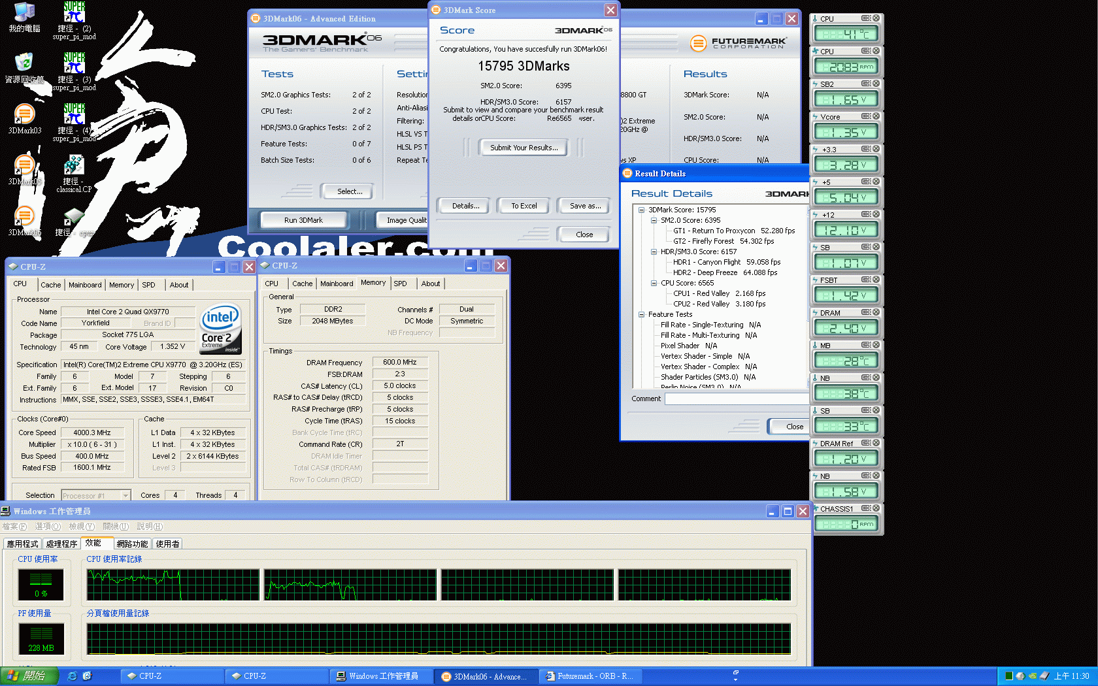
Task: Open settings icon on Vcore monitor widget
Action: coord(865,116)
